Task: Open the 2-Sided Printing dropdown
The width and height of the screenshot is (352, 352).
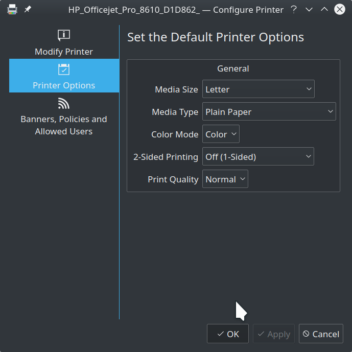Action: pos(258,156)
